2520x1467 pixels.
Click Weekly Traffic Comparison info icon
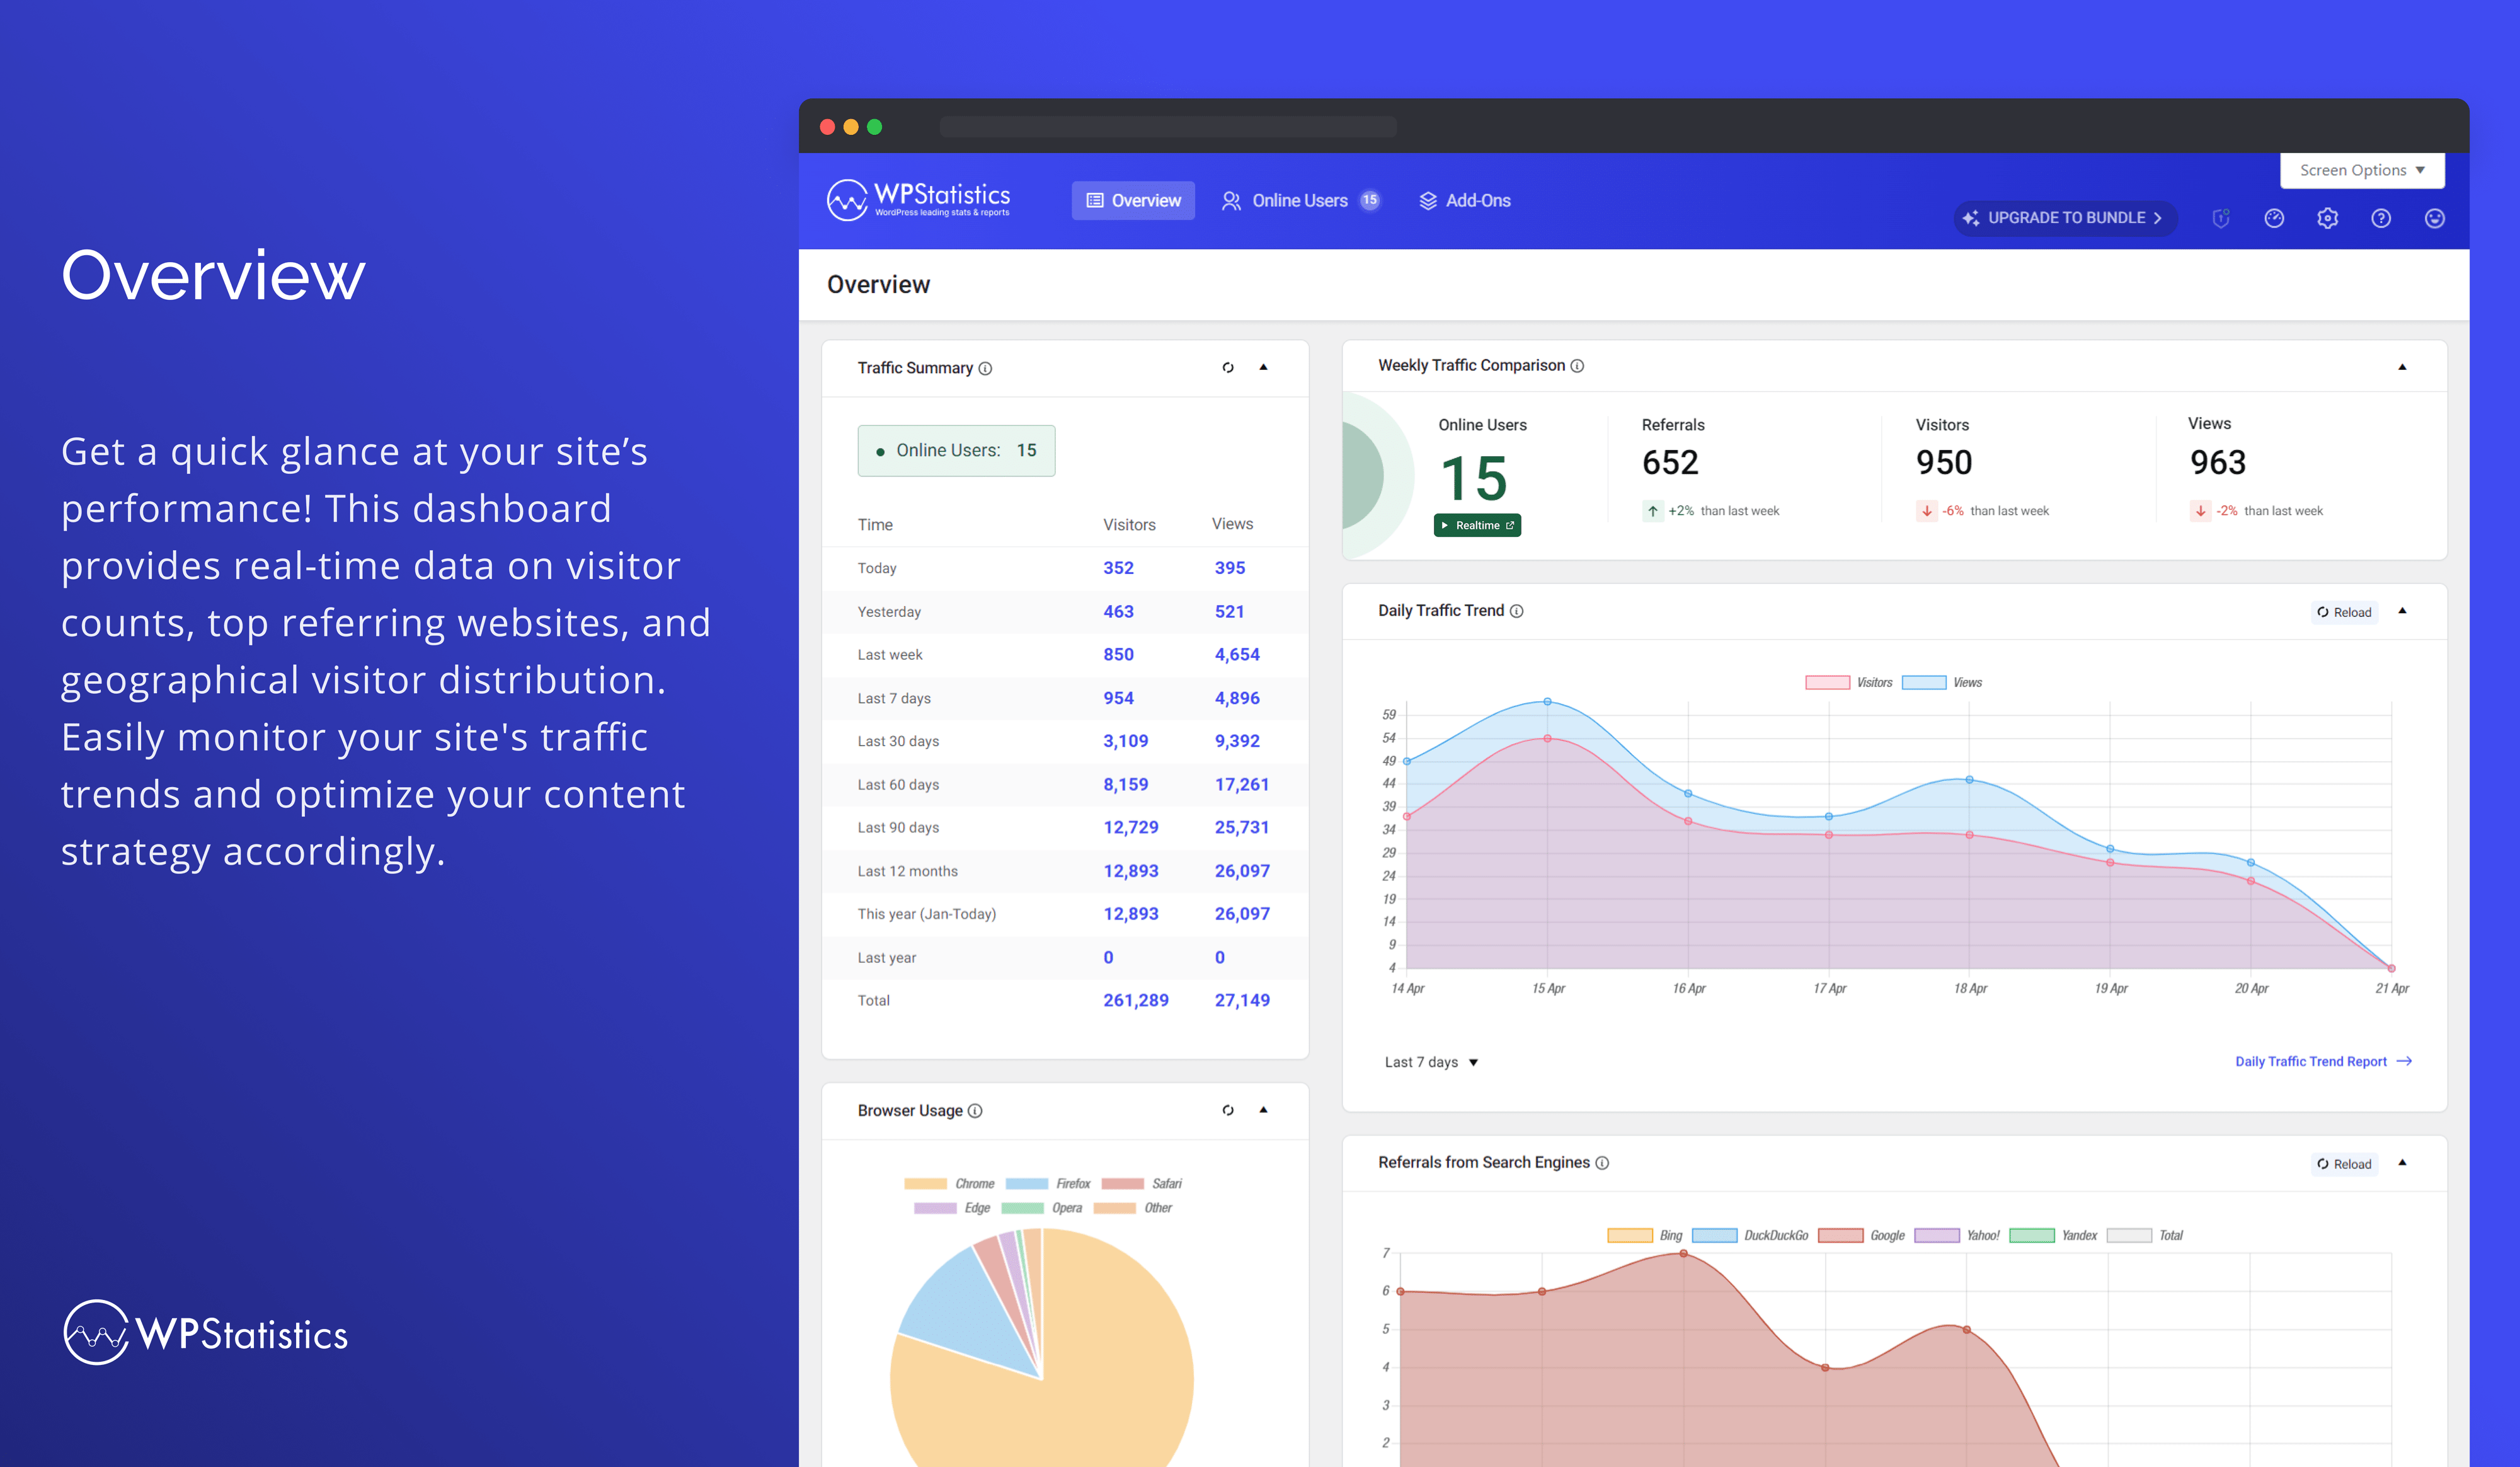click(x=1577, y=366)
